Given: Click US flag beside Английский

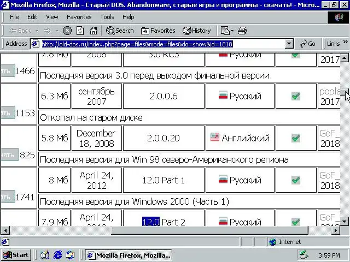Looking at the screenshot, I should pos(215,137).
